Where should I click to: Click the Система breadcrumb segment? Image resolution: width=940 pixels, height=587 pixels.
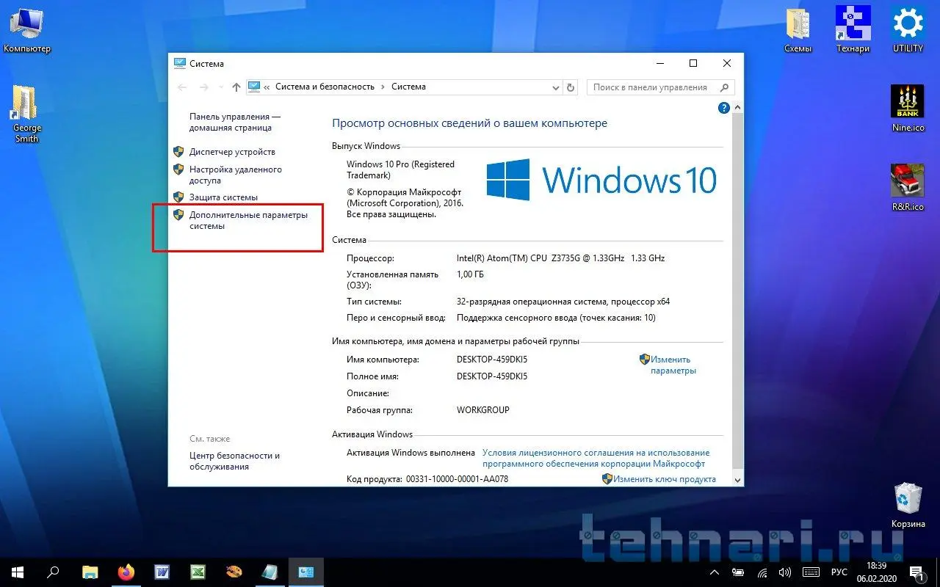click(408, 87)
